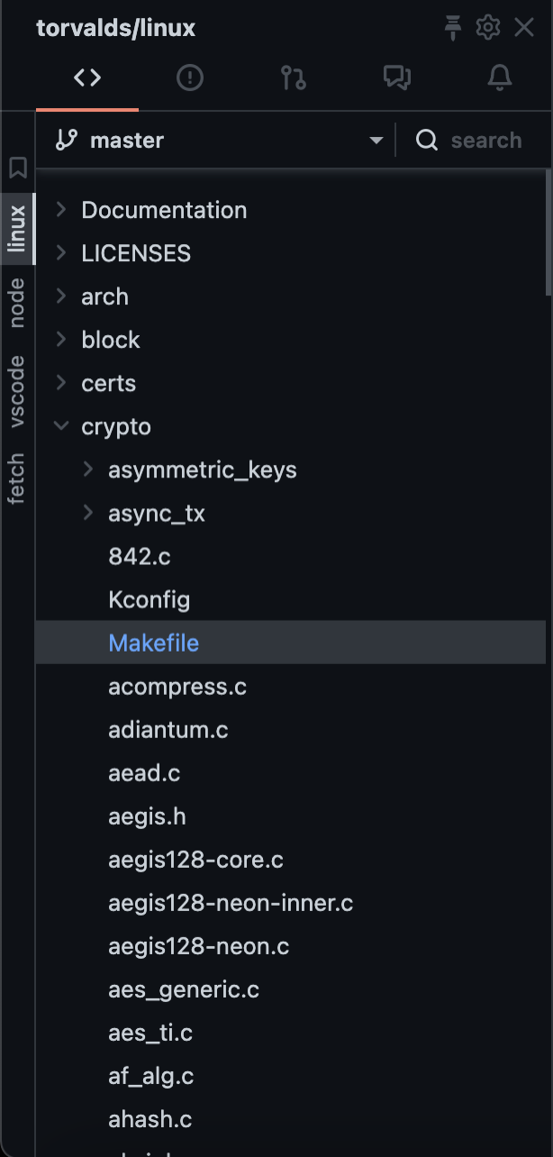
Task: Click the search input field
Action: 485,141
